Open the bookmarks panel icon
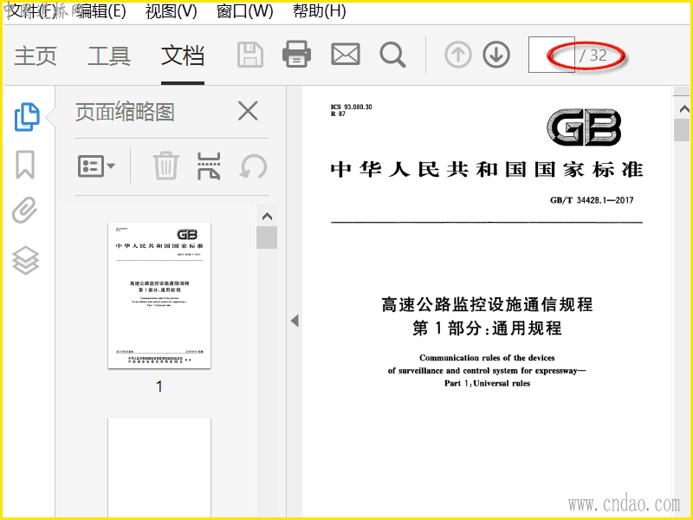Image resolution: width=693 pixels, height=520 pixels. pyautogui.click(x=25, y=165)
